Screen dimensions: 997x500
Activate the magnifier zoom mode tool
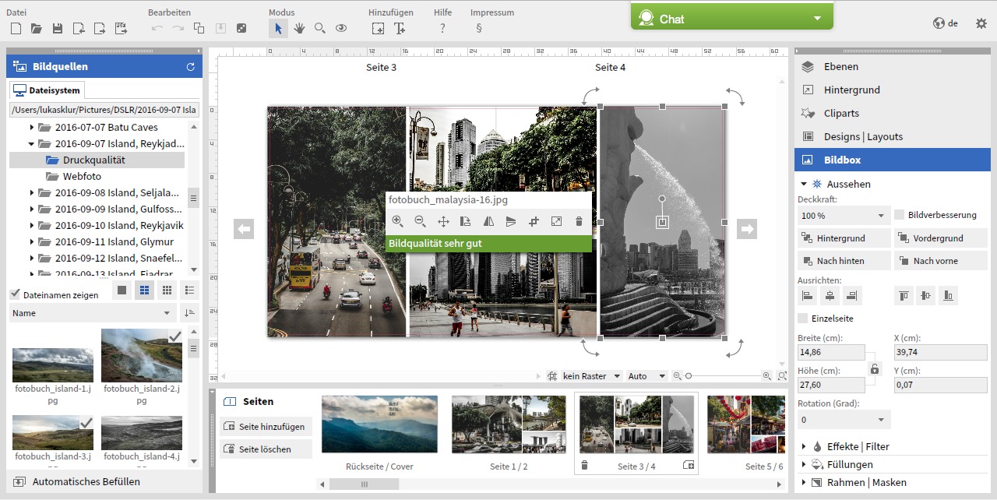[320, 28]
